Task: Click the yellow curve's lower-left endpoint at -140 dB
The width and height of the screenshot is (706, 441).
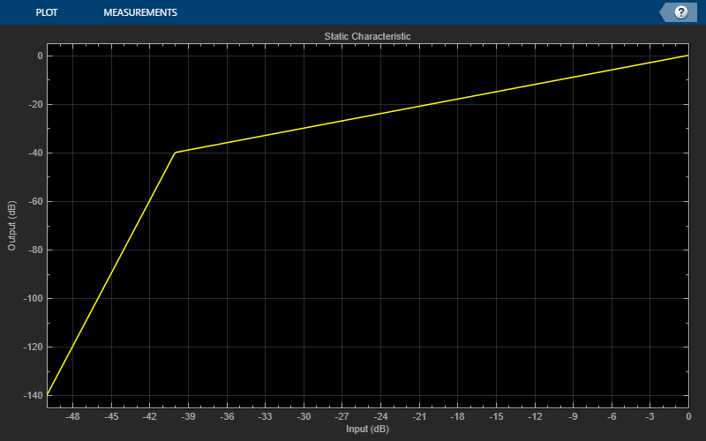Action: (x=48, y=395)
